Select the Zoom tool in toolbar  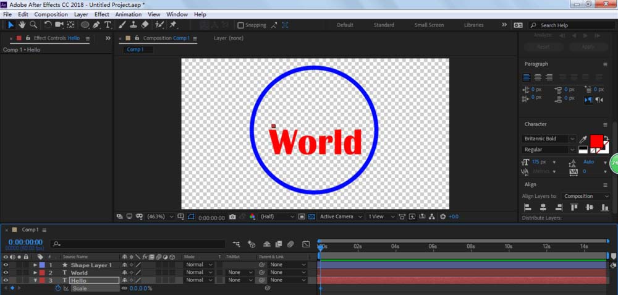point(33,25)
